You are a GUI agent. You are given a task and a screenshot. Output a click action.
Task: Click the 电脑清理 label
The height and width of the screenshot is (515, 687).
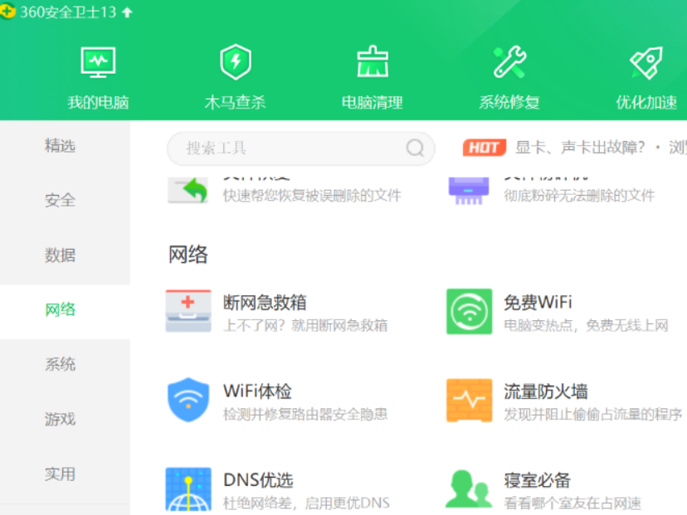point(373,103)
